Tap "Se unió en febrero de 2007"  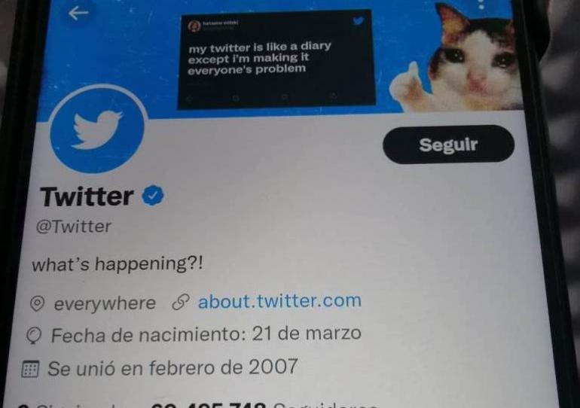click(x=172, y=368)
